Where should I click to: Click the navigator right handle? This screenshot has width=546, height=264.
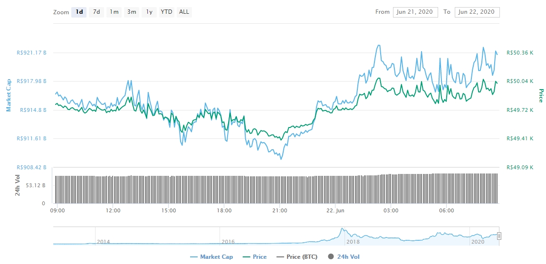[499, 236]
